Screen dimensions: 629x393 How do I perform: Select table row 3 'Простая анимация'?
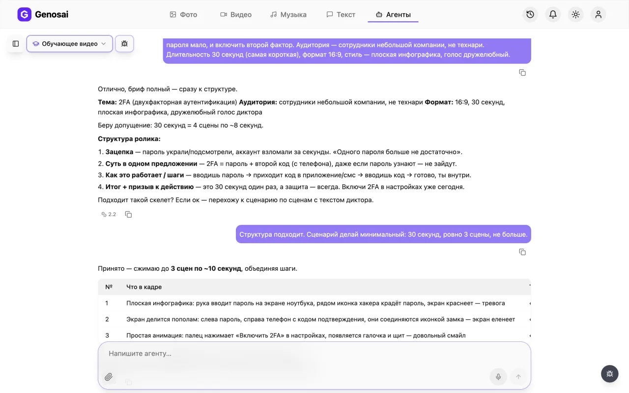pyautogui.click(x=314, y=336)
